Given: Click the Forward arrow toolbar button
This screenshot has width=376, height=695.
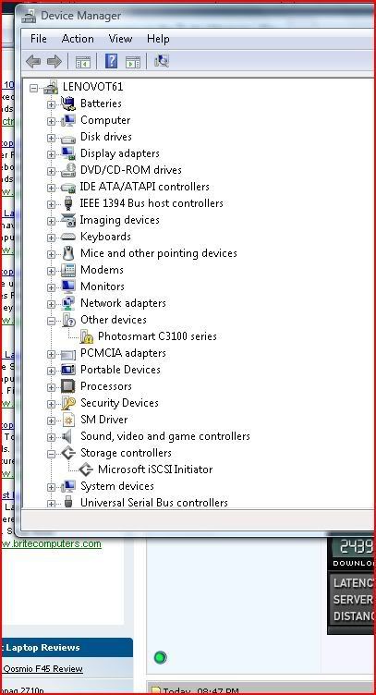Looking at the screenshot, I should (x=54, y=61).
